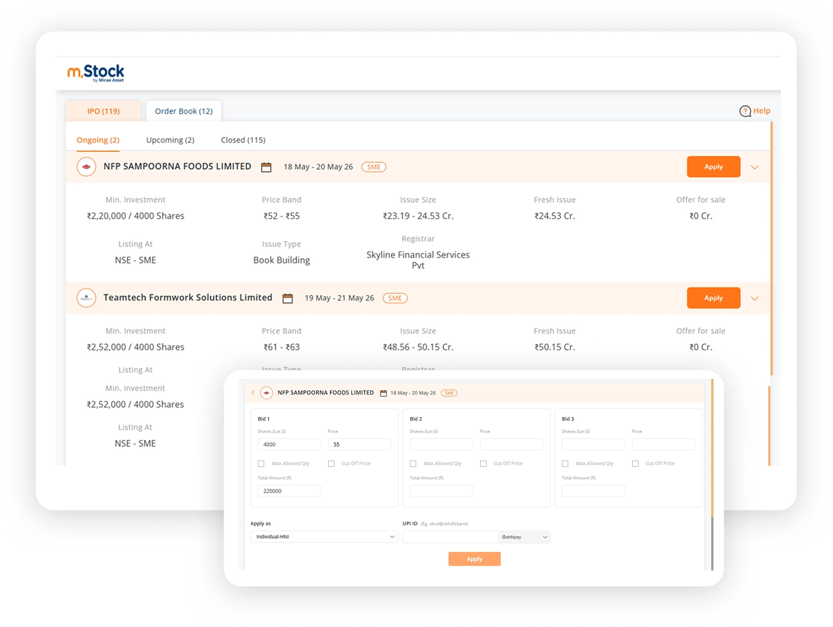Click the 18 May - 20 May 26 date in list
Image resolution: width=833 pixels, height=627 pixels.
(x=318, y=167)
